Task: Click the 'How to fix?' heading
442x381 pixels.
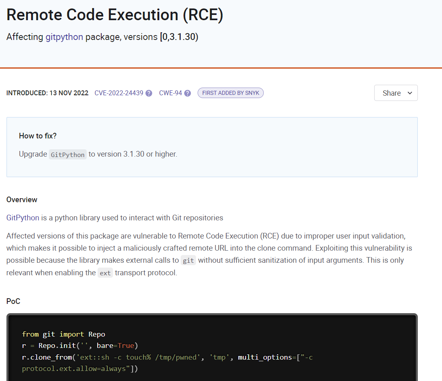Action: pyautogui.click(x=38, y=136)
